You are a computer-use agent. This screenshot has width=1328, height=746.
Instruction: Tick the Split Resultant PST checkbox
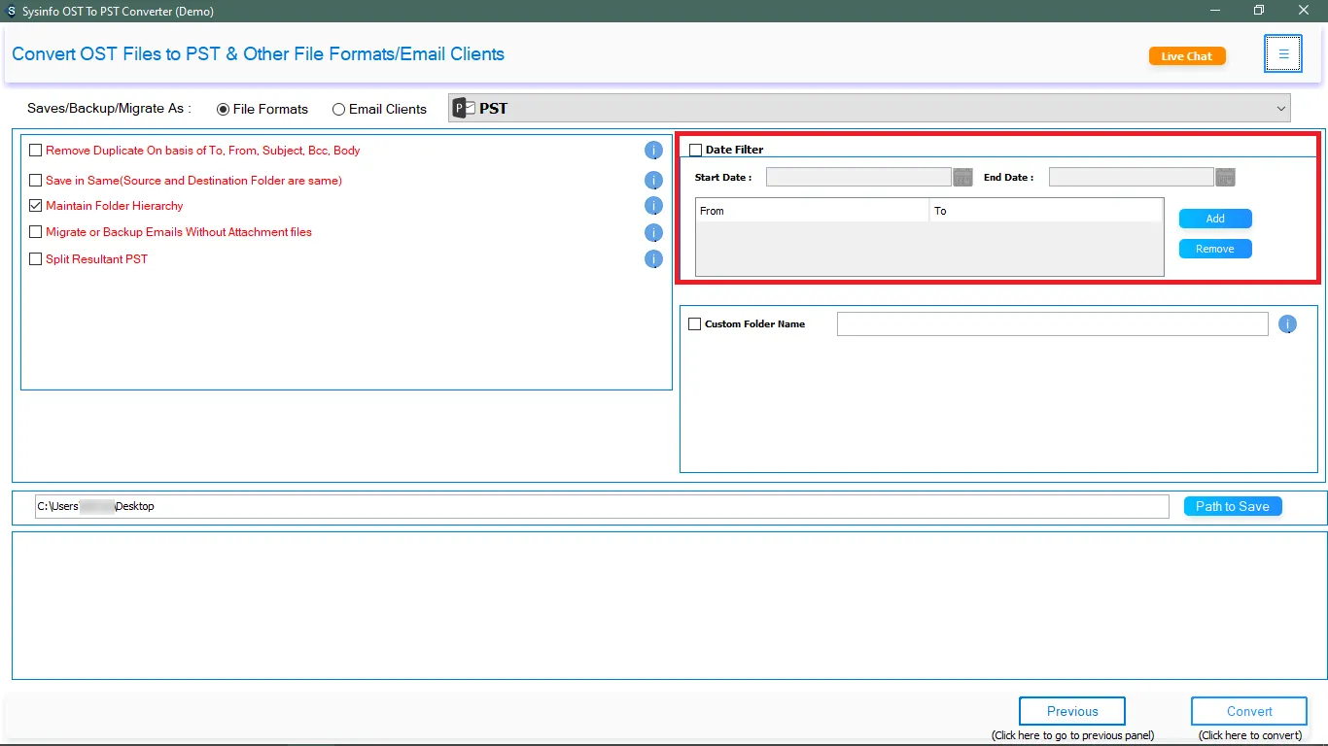coord(36,259)
